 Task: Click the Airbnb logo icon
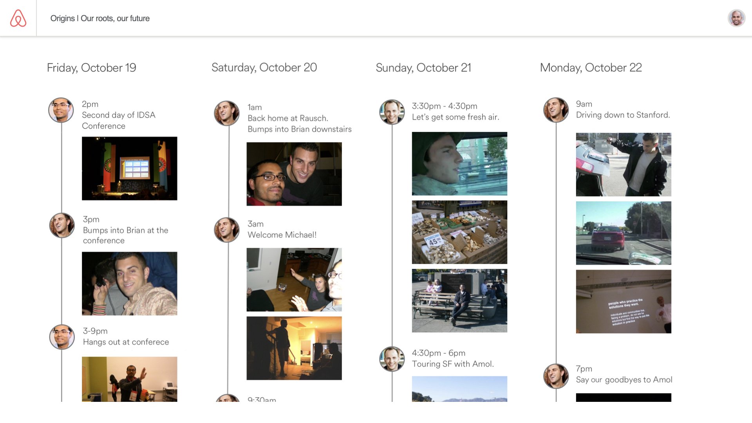pos(18,18)
